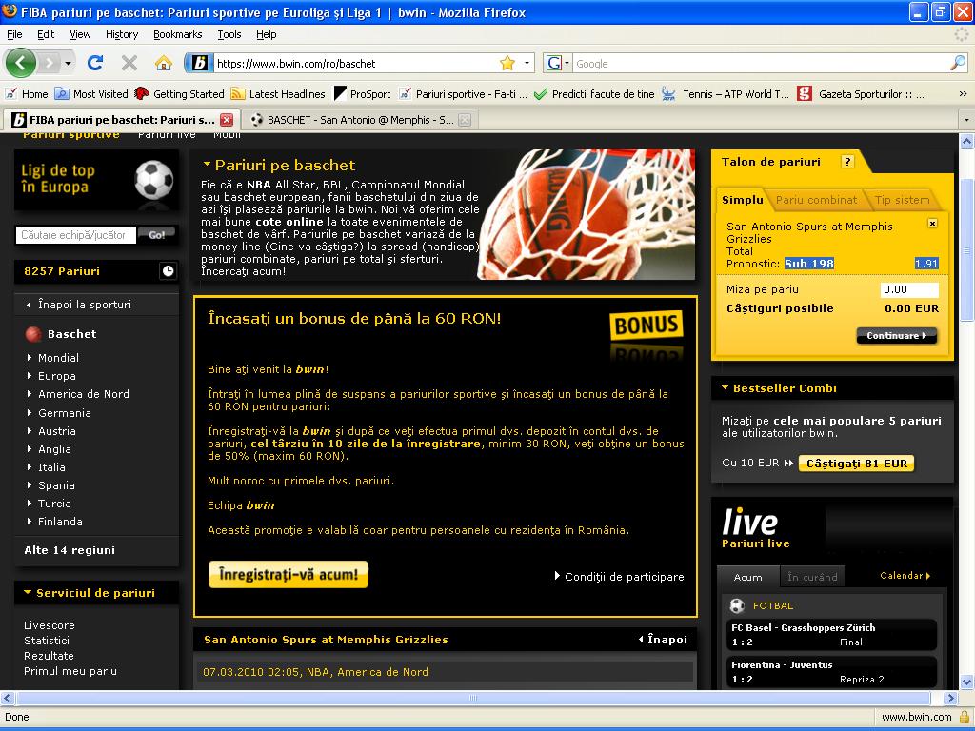Click the bwin site identity icon in address bar
Viewport: 975px width, 731px height.
point(199,63)
